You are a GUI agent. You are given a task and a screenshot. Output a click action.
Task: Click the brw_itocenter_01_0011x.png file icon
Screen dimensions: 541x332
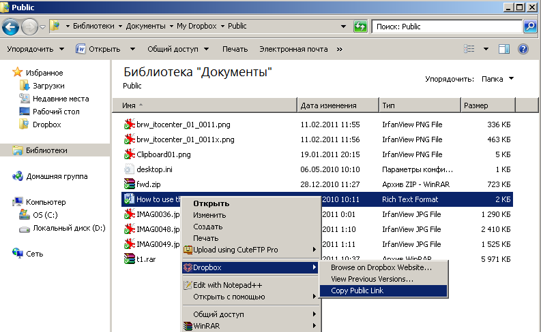130,139
